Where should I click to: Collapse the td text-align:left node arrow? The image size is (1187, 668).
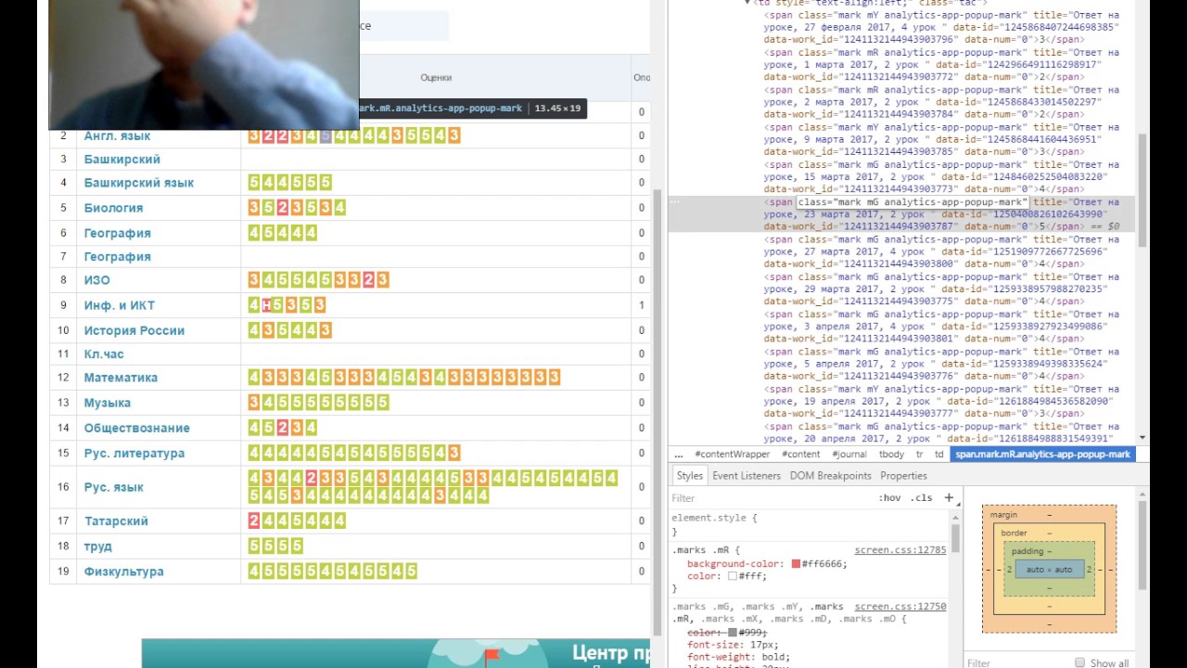pyautogui.click(x=748, y=4)
